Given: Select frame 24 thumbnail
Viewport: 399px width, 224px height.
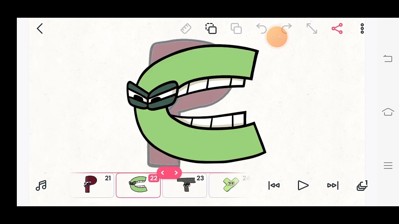Looking at the screenshot, I should click(x=229, y=185).
